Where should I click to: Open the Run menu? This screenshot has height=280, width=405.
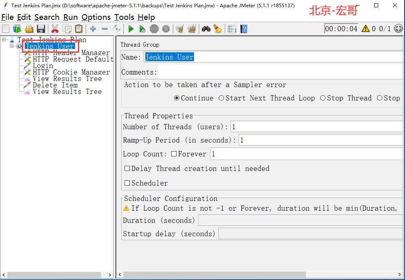point(71,17)
